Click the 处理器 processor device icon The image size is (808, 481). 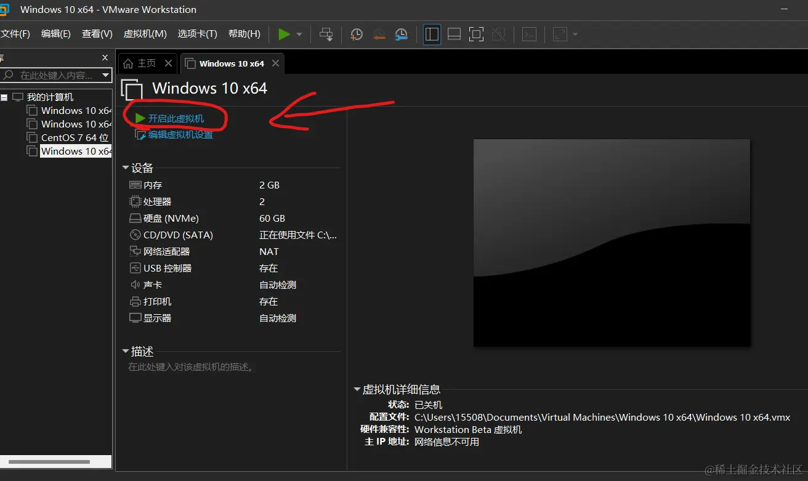click(135, 201)
